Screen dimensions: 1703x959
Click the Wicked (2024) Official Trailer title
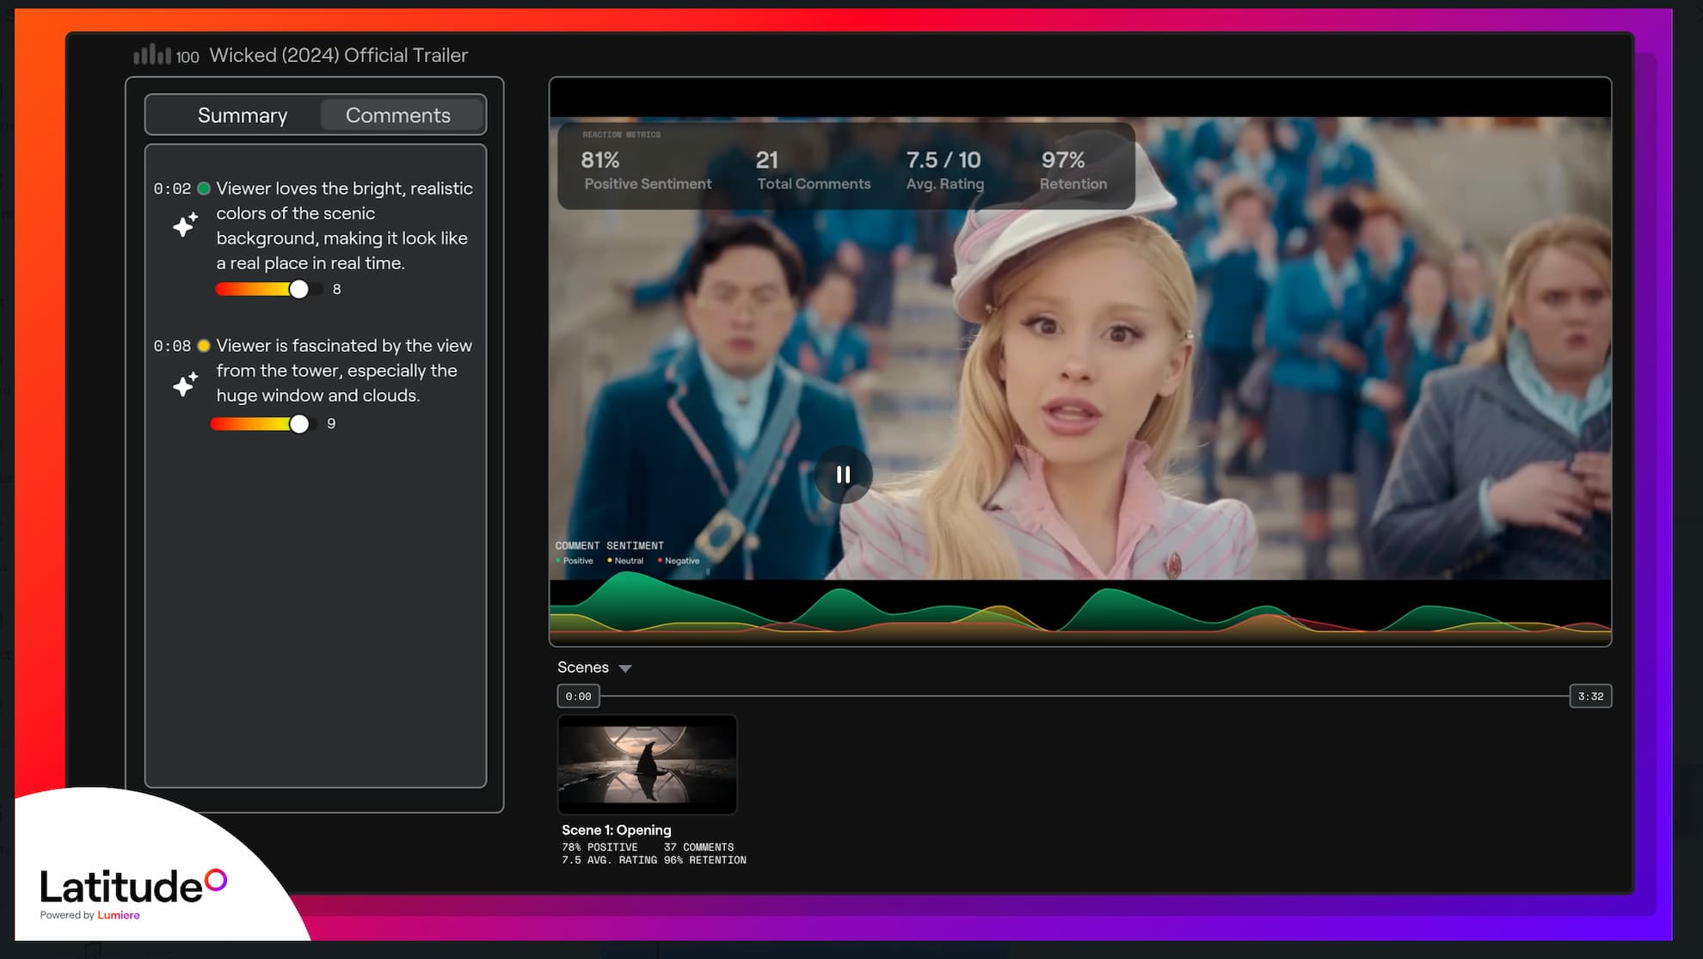point(339,55)
